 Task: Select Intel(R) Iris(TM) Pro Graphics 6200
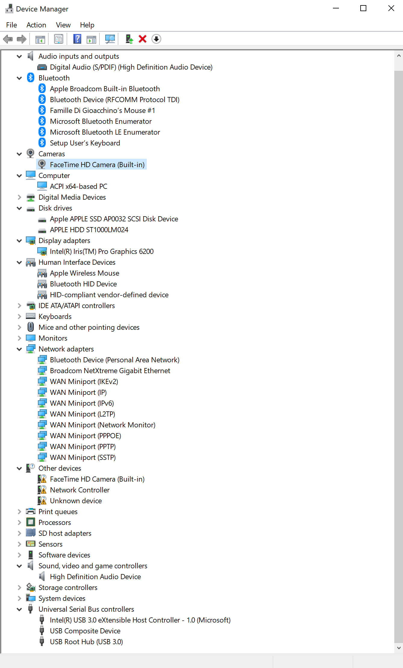(102, 251)
